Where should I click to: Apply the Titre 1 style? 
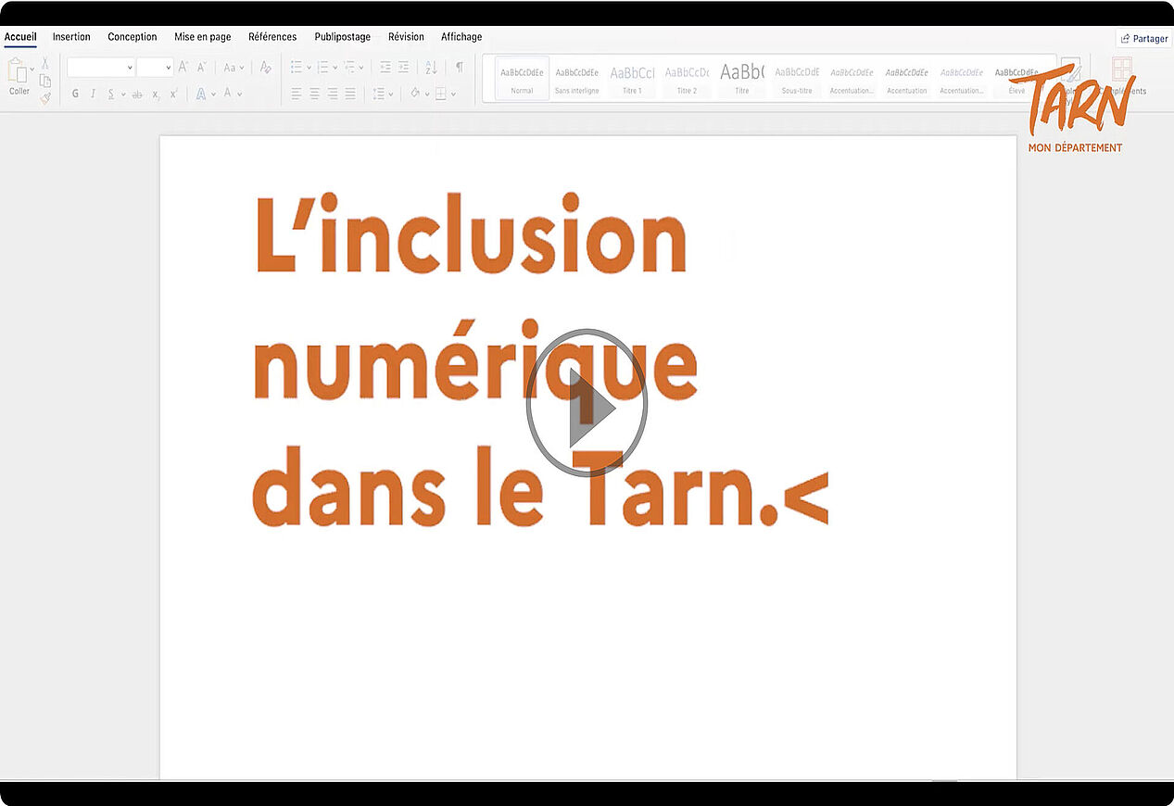click(x=632, y=78)
